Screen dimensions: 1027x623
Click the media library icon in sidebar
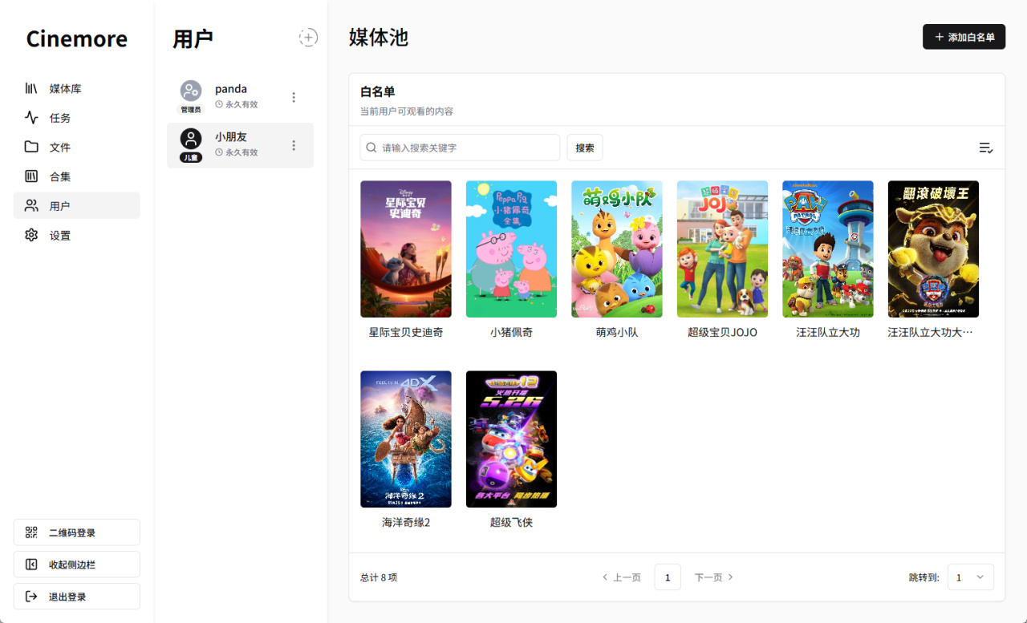[x=31, y=88]
